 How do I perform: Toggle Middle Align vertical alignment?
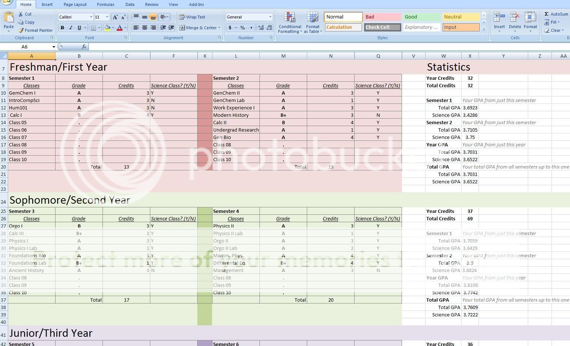click(145, 17)
